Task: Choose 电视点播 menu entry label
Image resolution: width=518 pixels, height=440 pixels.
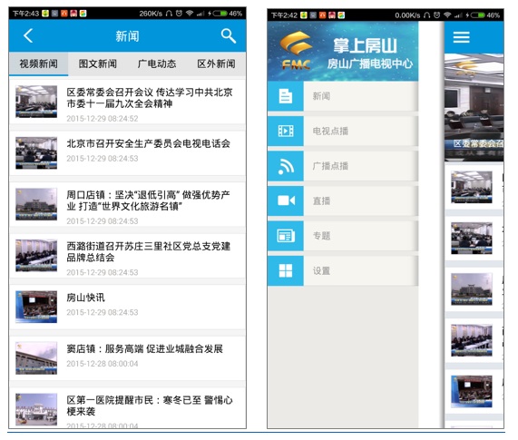Action: (330, 132)
